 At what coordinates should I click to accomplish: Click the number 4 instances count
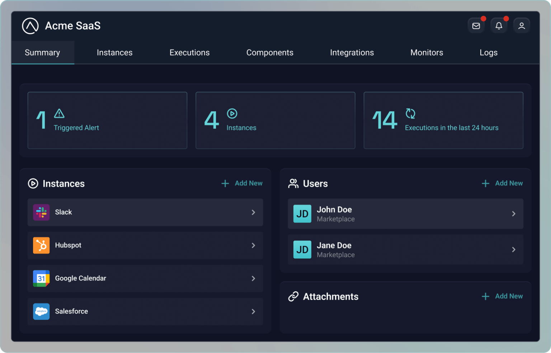tap(212, 120)
